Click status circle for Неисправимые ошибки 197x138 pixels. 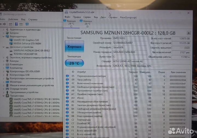(67, 116)
